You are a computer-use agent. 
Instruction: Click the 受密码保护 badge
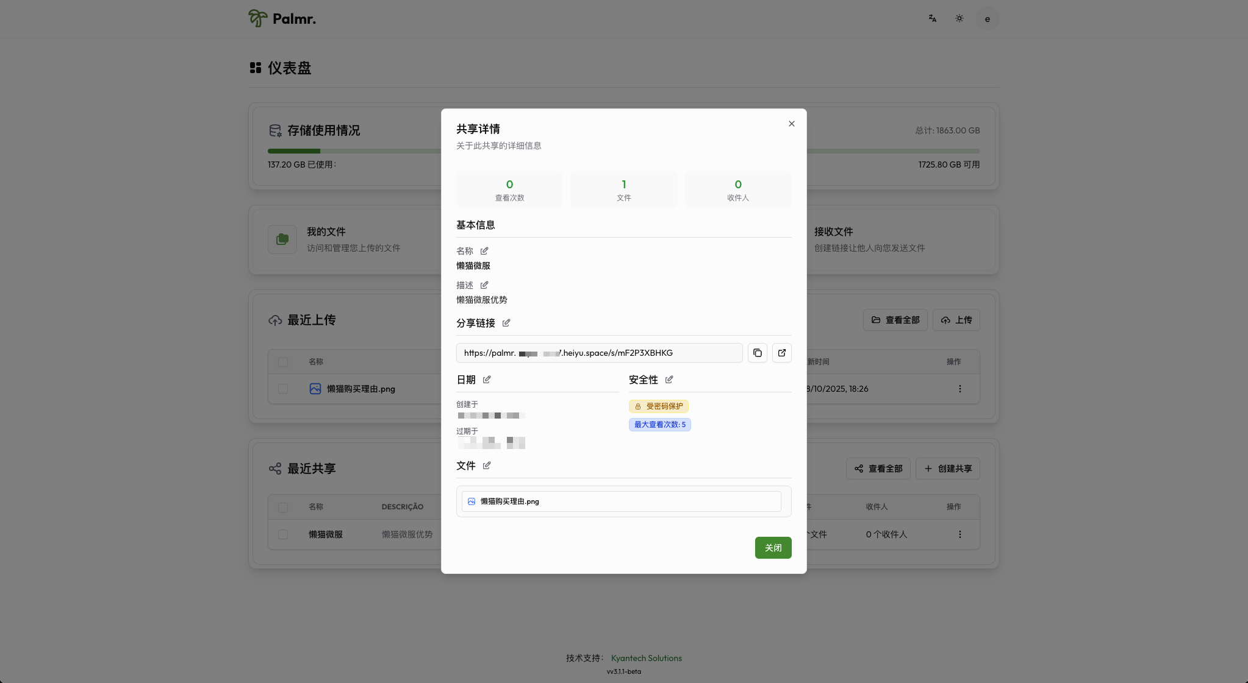coord(659,406)
